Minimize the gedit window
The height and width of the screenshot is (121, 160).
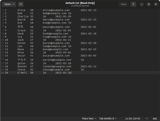pyautogui.click(x=142, y=4)
